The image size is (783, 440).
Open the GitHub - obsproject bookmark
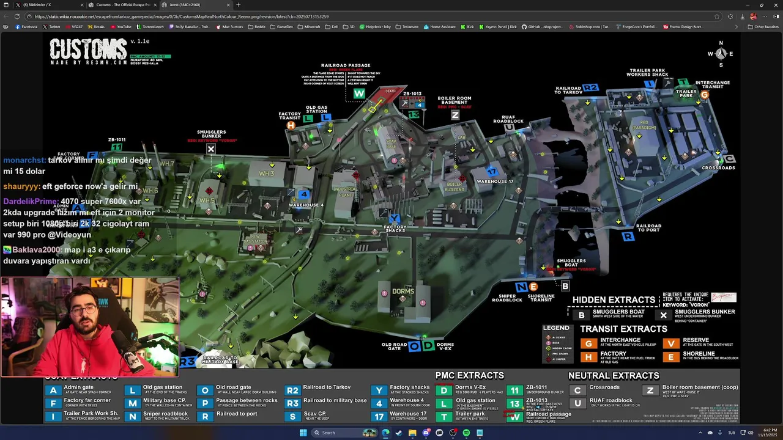(542, 27)
